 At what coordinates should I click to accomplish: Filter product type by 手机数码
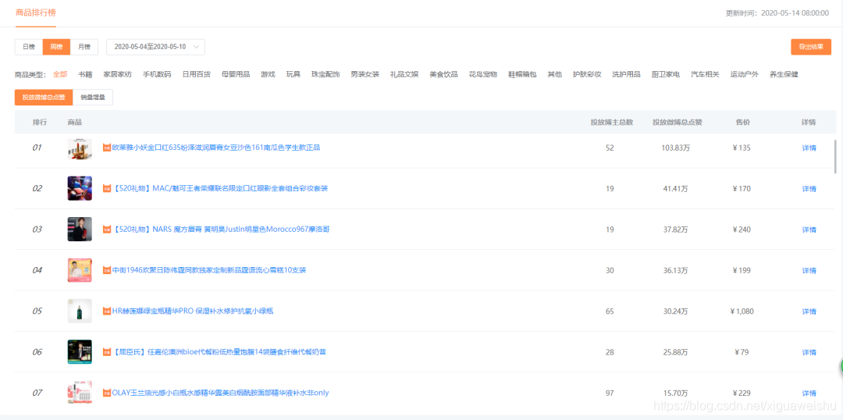[x=156, y=74]
